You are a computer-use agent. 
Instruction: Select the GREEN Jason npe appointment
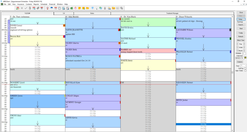point(38,101)
